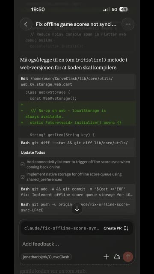Tap the plus attachment icon
This screenshot has width=154, height=274.
click(x=106, y=257)
